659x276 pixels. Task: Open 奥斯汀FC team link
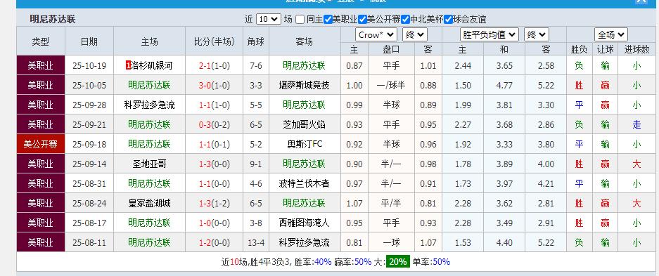pos(305,144)
